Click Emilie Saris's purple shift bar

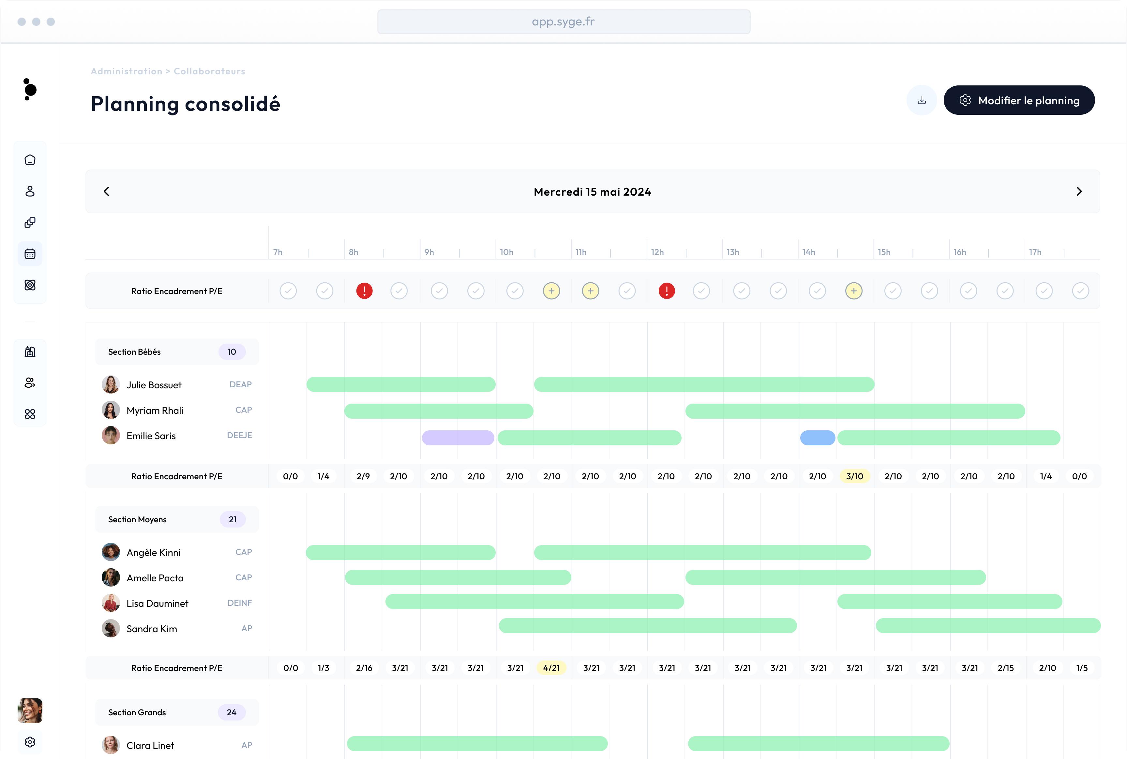(458, 438)
